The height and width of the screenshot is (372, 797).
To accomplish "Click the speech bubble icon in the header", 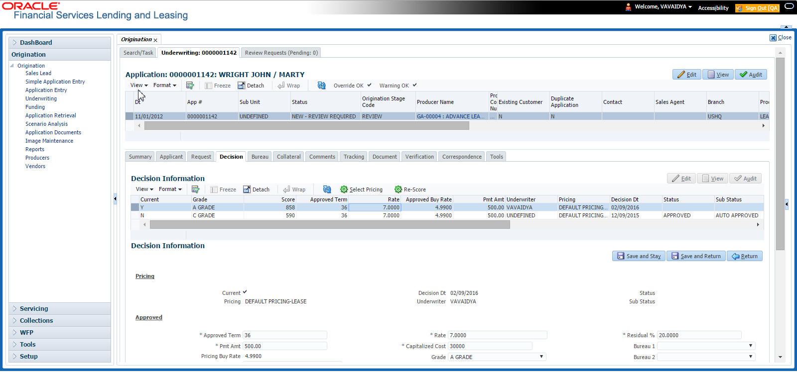I will tap(789, 6).
